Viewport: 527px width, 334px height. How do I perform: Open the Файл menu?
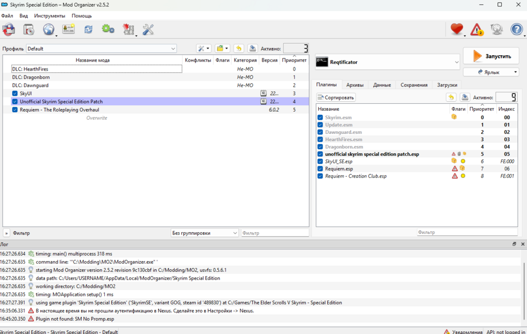click(x=7, y=16)
